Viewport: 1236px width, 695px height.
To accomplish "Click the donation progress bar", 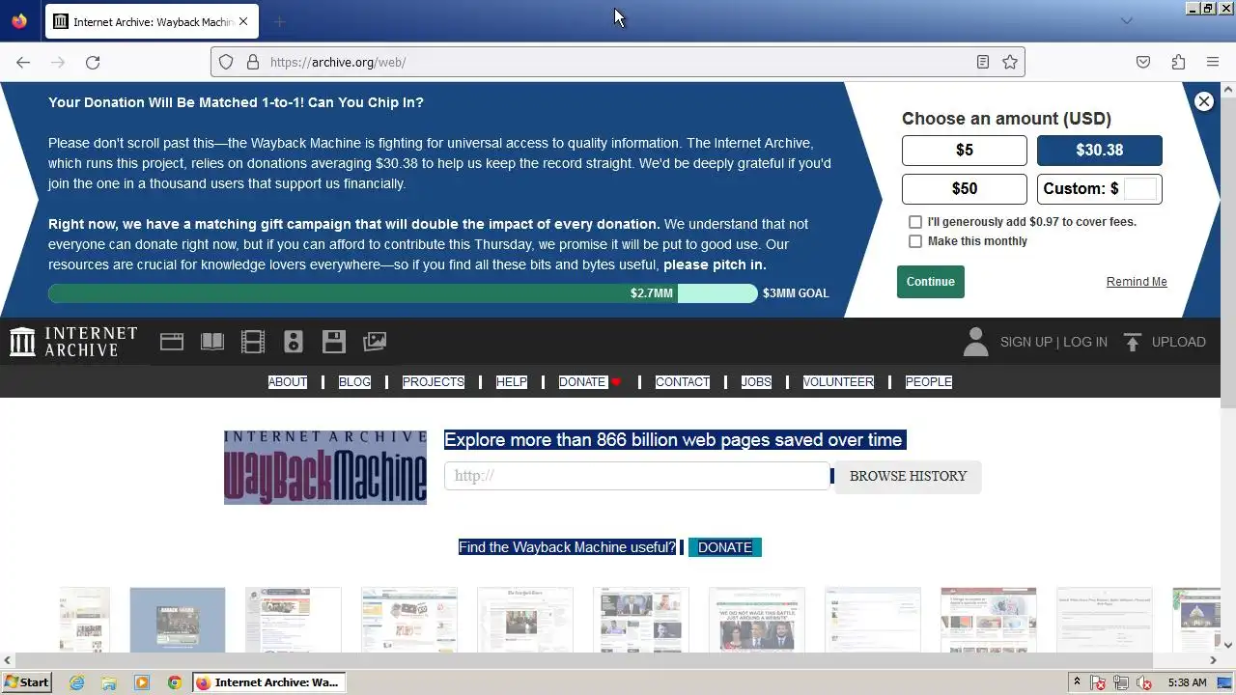I will [x=403, y=293].
